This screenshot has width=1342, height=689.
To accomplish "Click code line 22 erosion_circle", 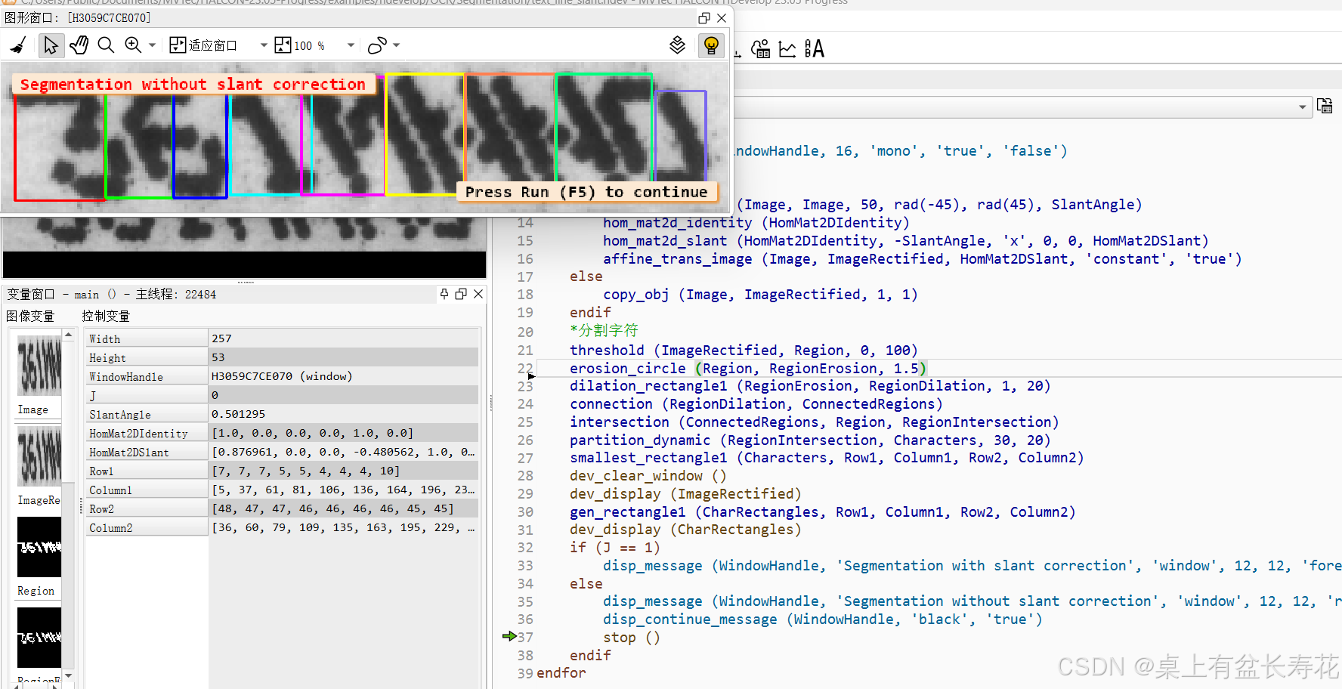I will pos(747,368).
